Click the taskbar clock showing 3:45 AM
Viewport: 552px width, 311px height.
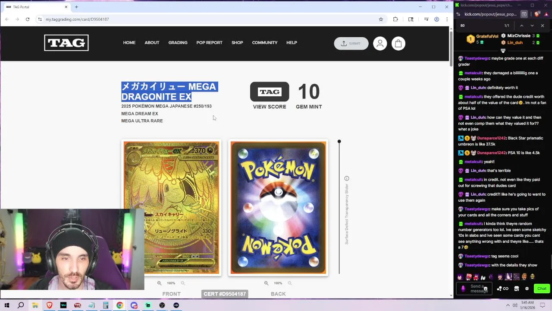tap(527, 305)
